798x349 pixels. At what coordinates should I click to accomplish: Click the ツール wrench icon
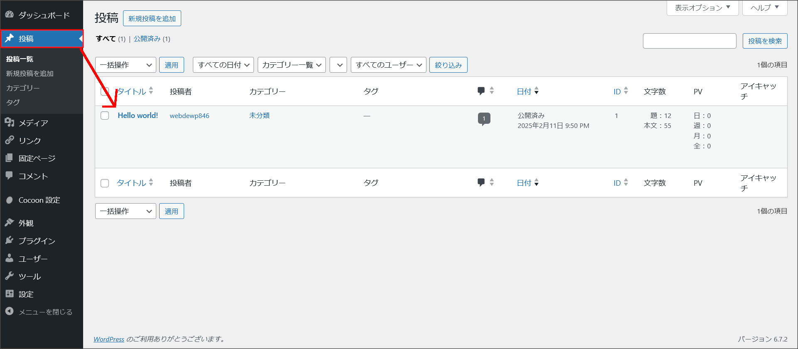click(9, 276)
